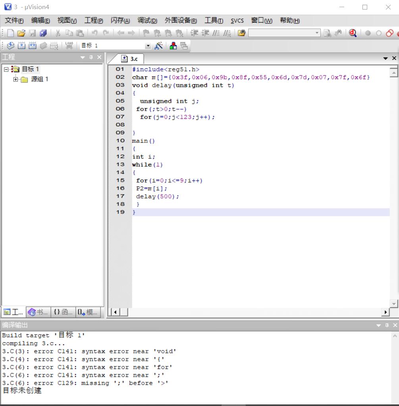Image resolution: width=399 pixels, height=406 pixels.
Task: Open the 工程 panel window position menu arrow
Action: coord(83,57)
